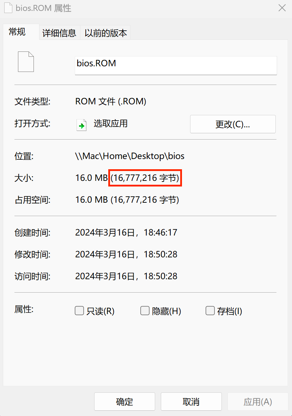Click the location path \\Mac\Home\Desktop\bios

(130, 156)
